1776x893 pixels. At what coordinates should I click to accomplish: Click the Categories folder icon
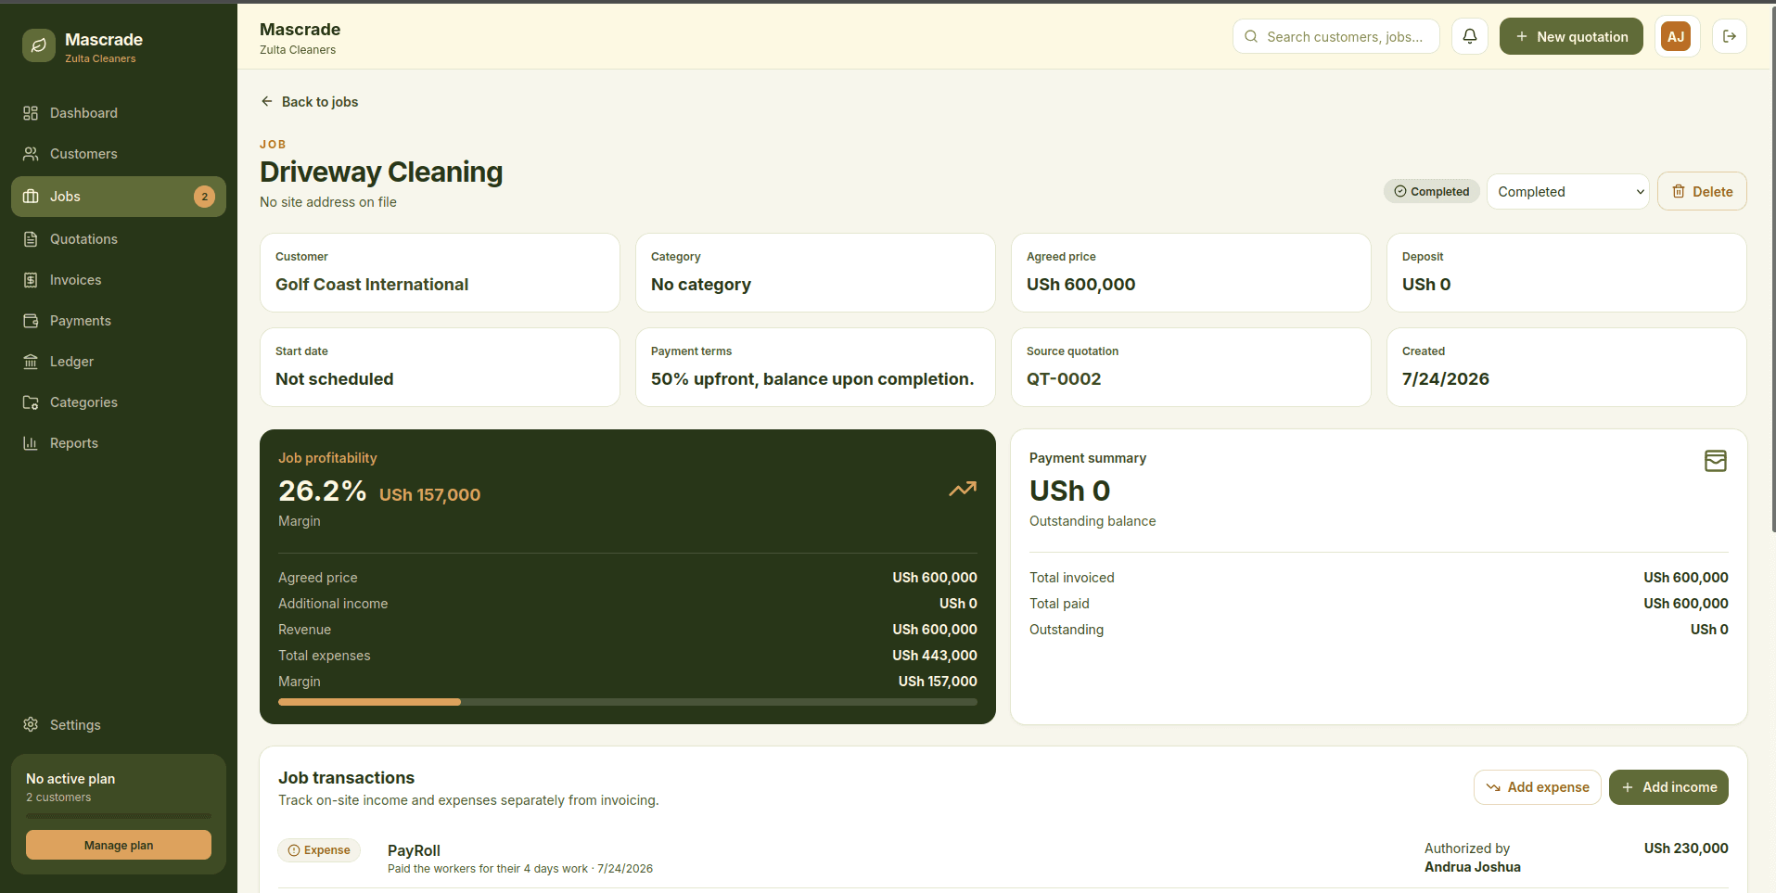[x=31, y=402]
